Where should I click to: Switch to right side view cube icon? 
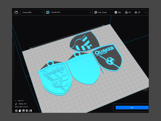31,111
